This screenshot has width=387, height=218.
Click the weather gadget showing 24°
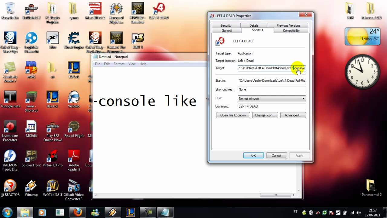(363, 36)
